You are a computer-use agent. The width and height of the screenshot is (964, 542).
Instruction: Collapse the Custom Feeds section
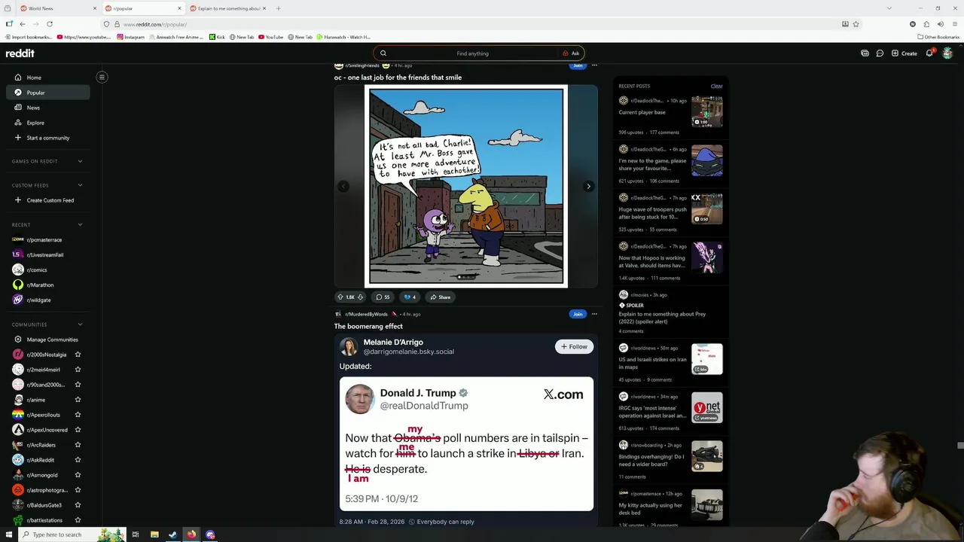point(80,185)
